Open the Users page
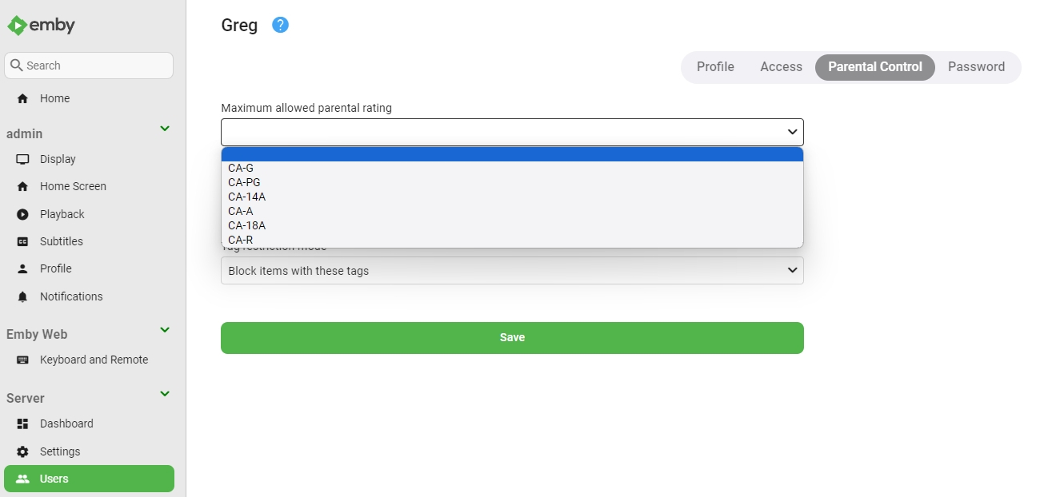The image size is (1044, 497). pyautogui.click(x=89, y=479)
